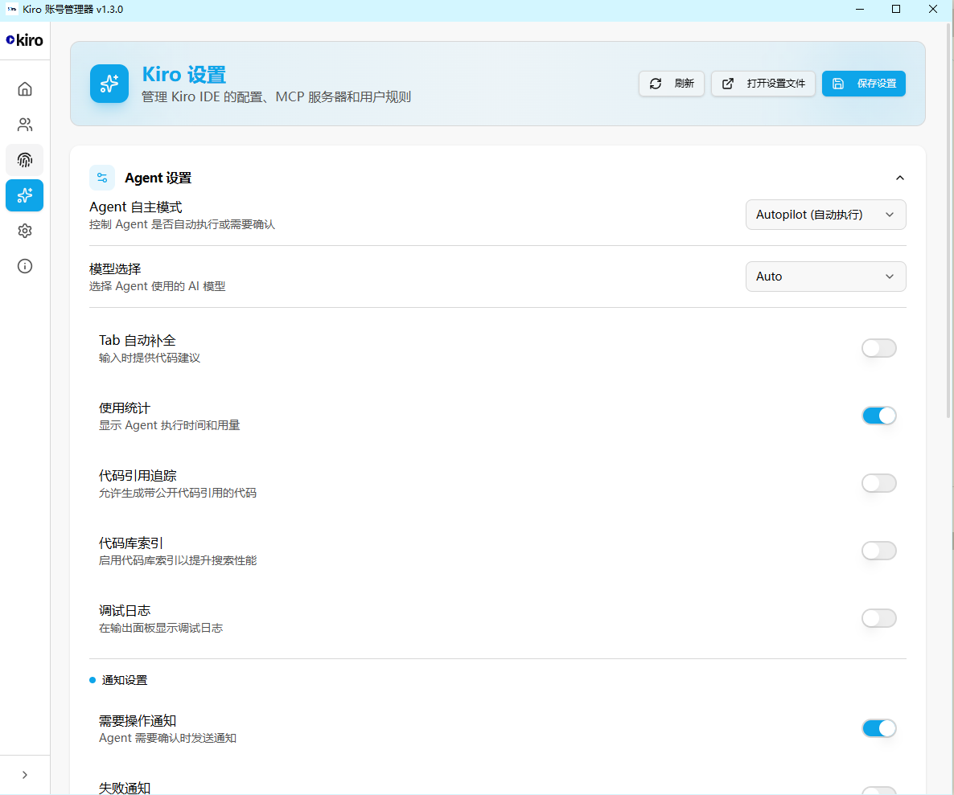Enable Tab 自动补全 toggle
This screenshot has width=954, height=795.
point(878,348)
